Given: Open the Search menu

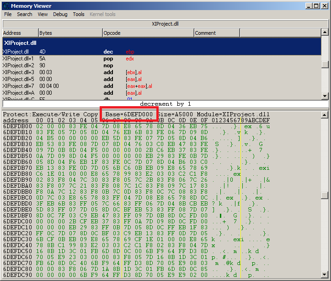Looking at the screenshot, I should point(25,14).
